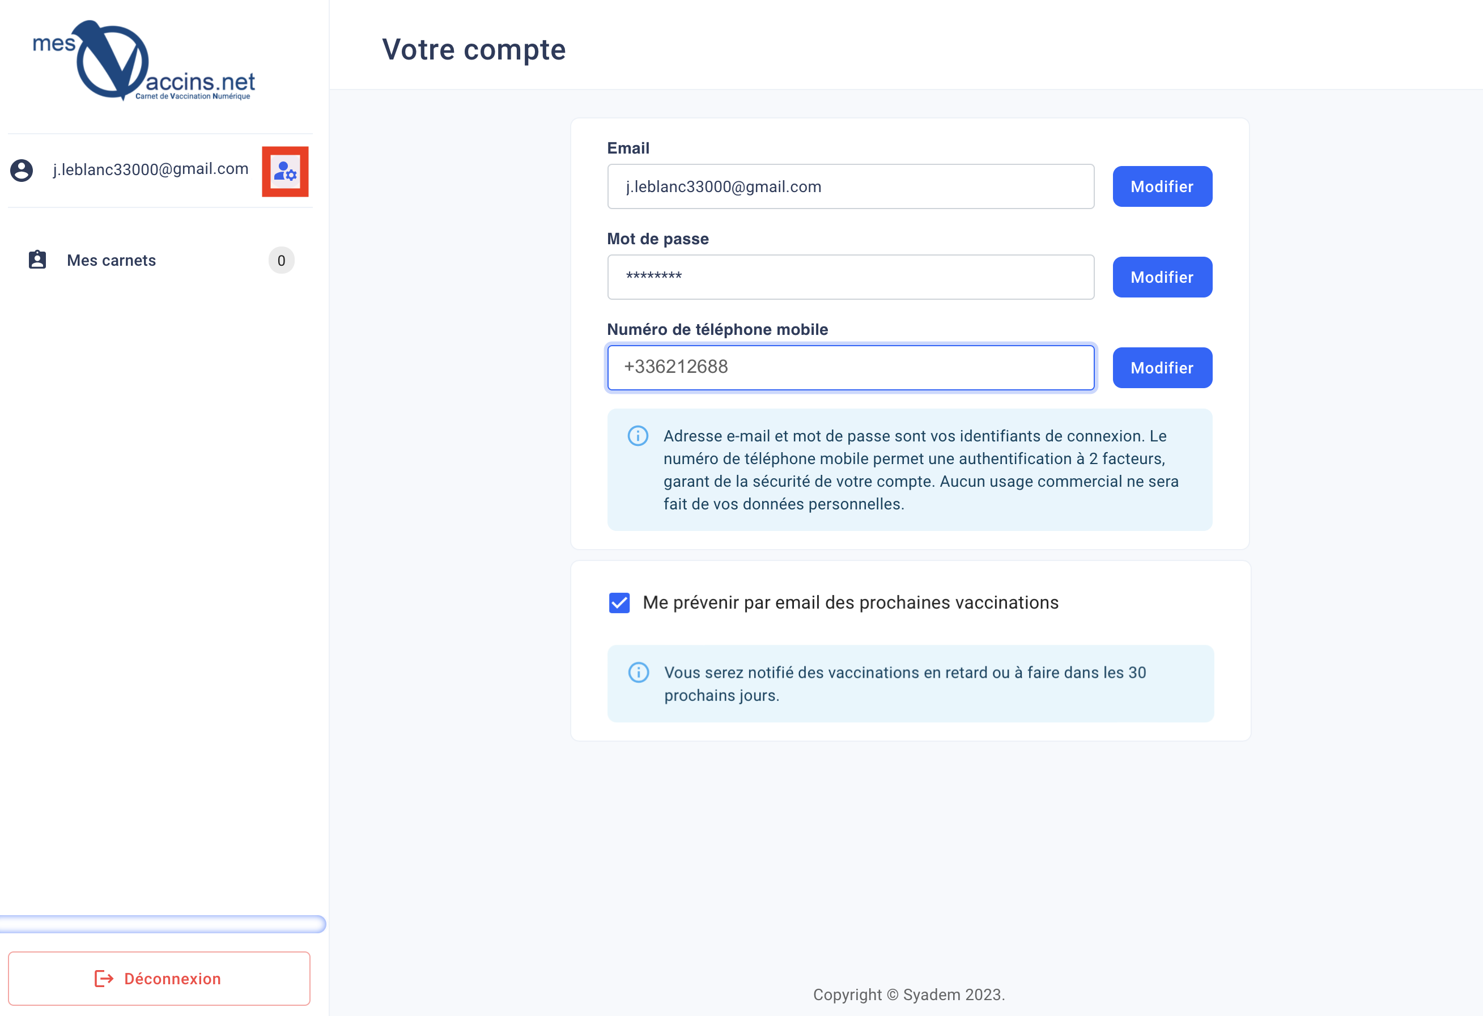This screenshot has height=1016, width=1483.
Task: Click the mesvaccins.net logo
Action: pos(143,61)
